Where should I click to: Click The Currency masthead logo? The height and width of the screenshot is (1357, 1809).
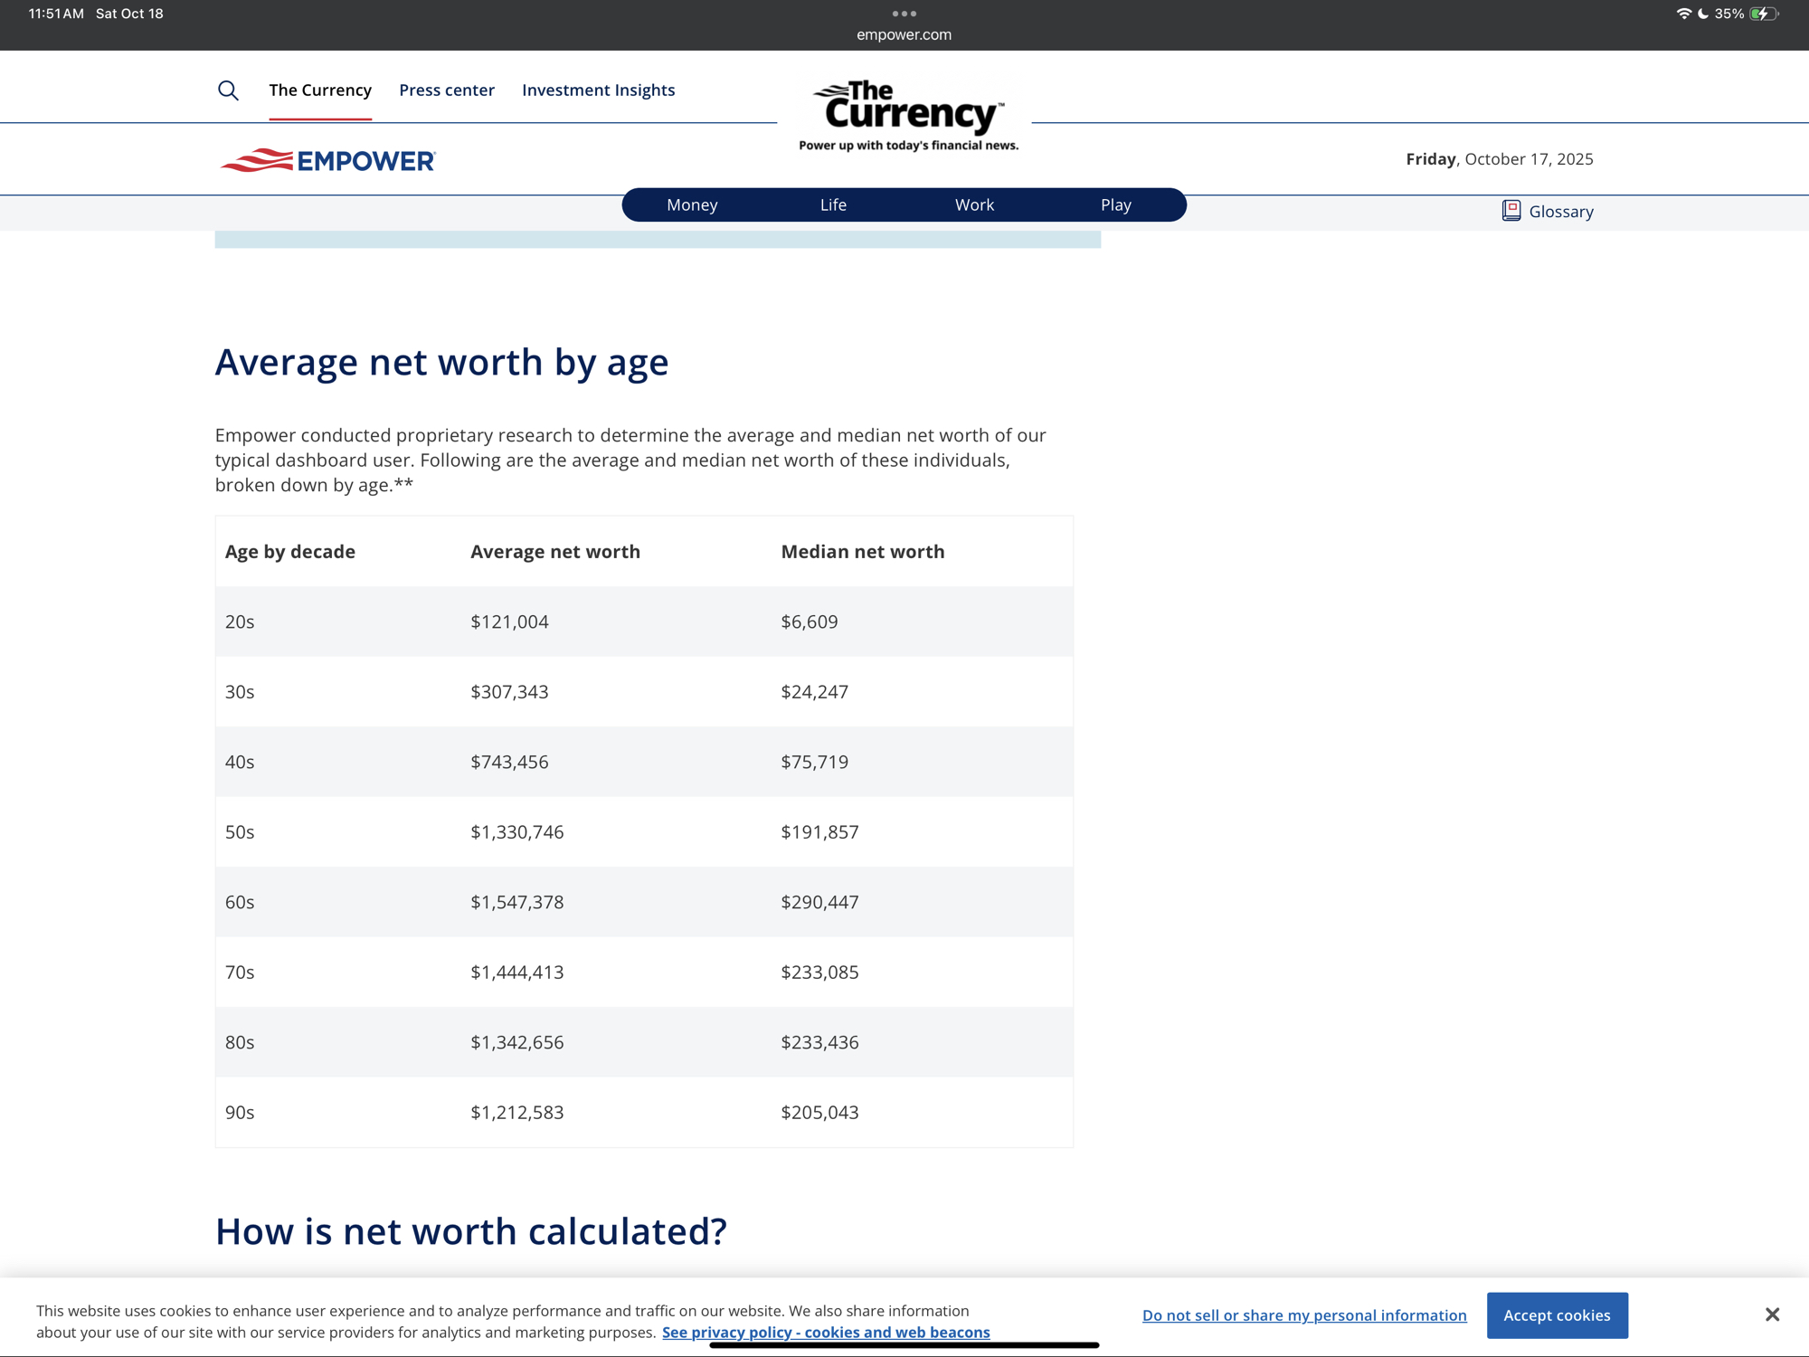pos(908,115)
